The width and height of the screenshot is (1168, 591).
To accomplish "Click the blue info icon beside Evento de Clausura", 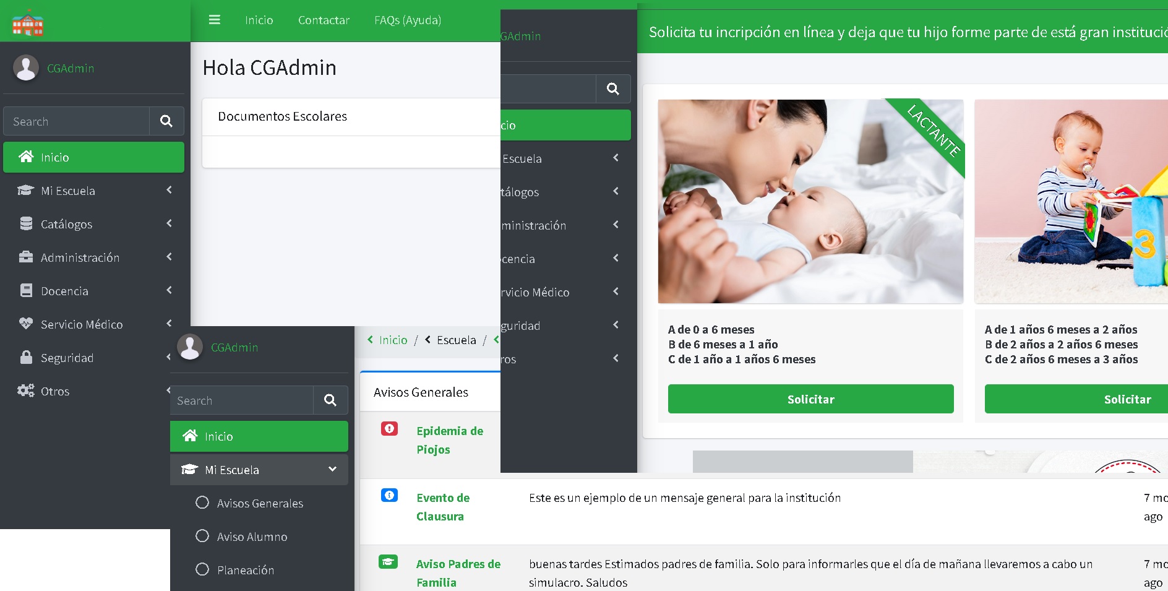I will click(389, 495).
